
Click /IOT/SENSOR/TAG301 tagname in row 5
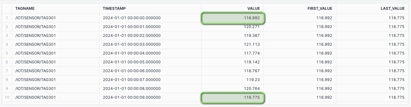[36, 53]
